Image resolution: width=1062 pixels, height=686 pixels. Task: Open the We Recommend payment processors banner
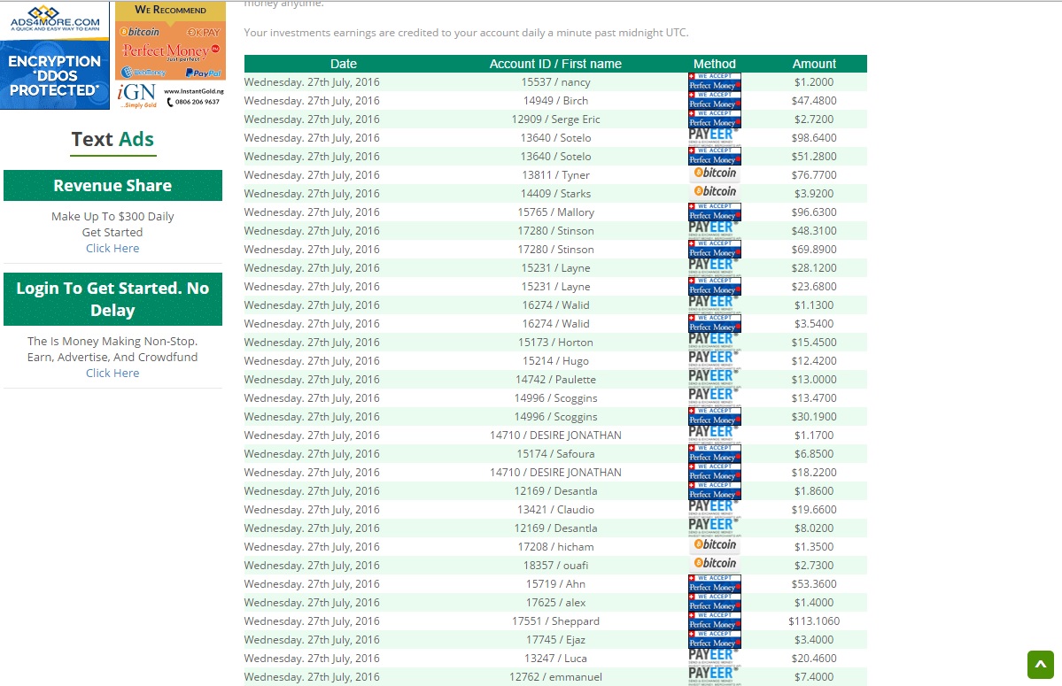tap(171, 41)
